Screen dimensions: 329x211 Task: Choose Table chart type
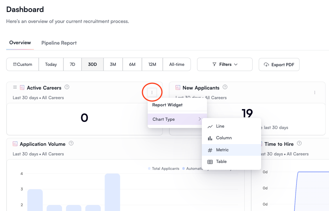221,162
